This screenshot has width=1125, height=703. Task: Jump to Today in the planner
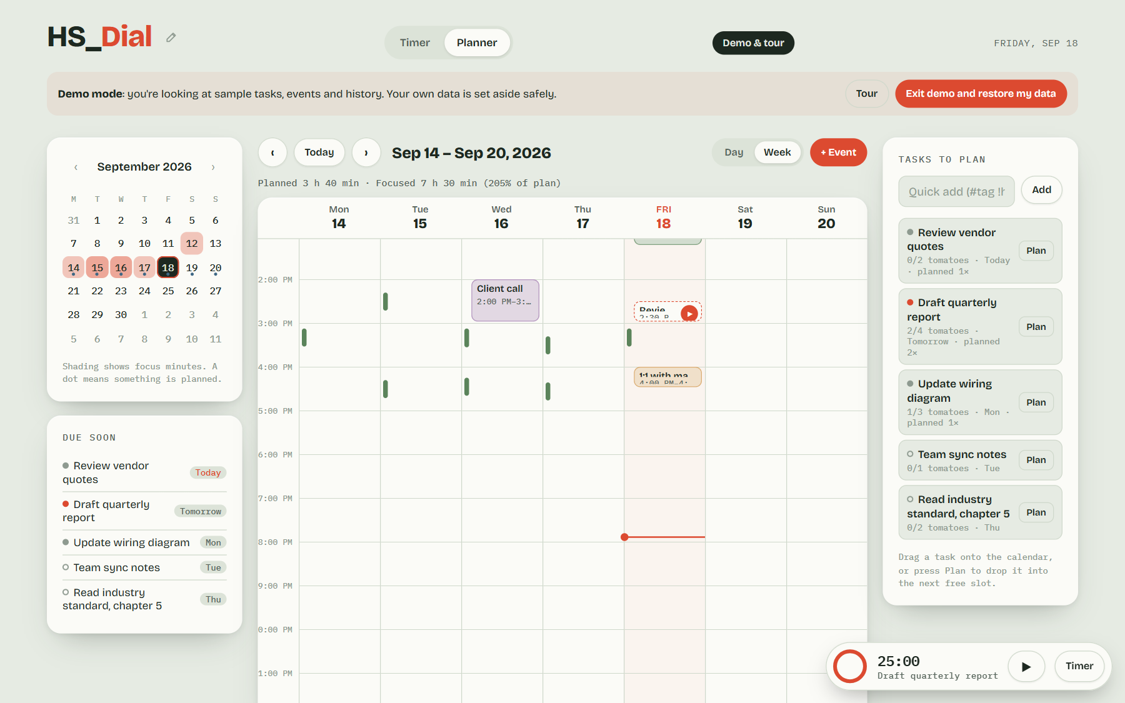pyautogui.click(x=319, y=152)
